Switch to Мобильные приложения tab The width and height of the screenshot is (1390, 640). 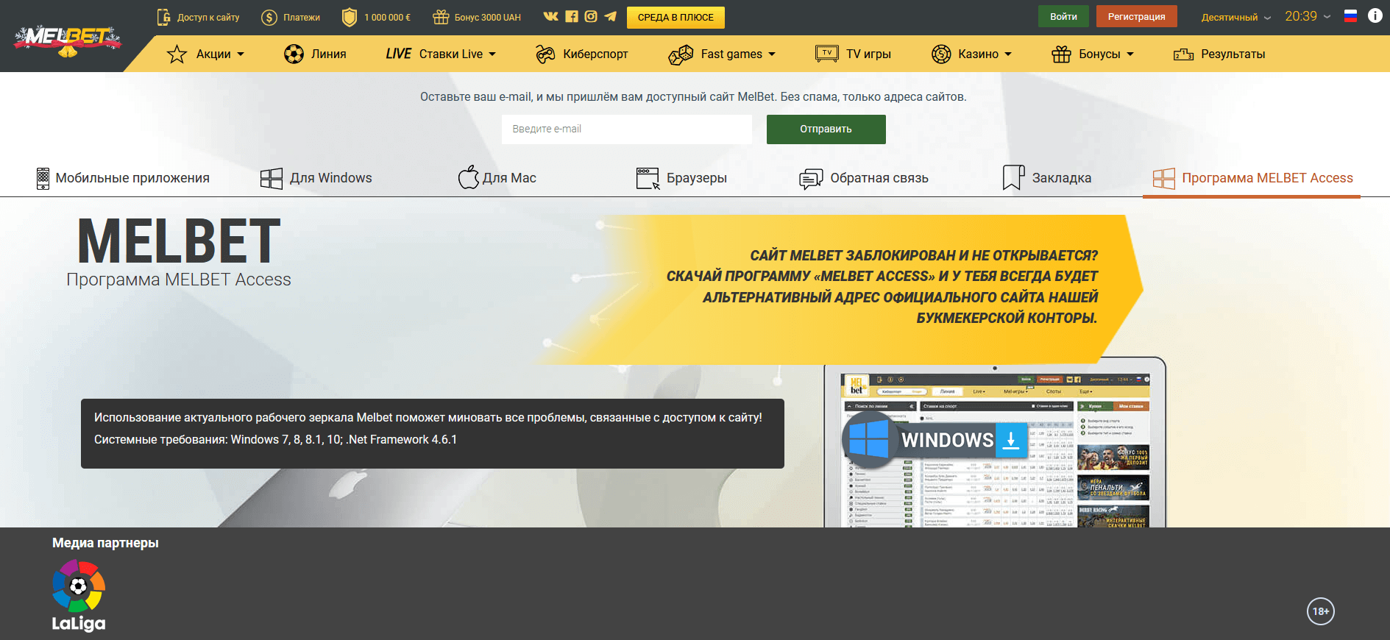[123, 178]
